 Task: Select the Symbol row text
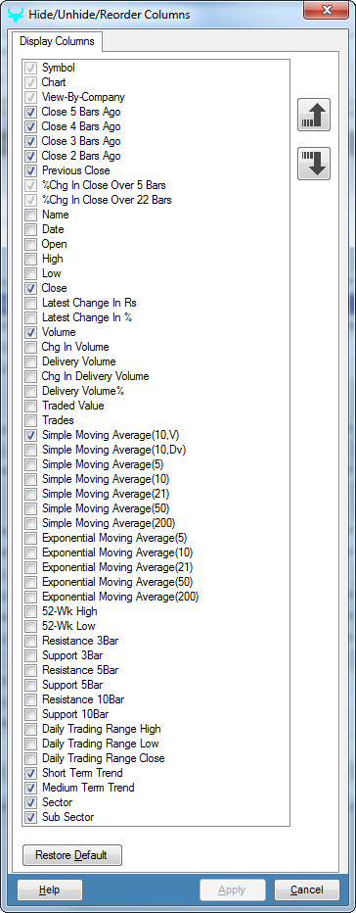click(58, 69)
